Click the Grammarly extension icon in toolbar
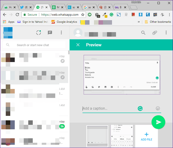 (x=111, y=14)
